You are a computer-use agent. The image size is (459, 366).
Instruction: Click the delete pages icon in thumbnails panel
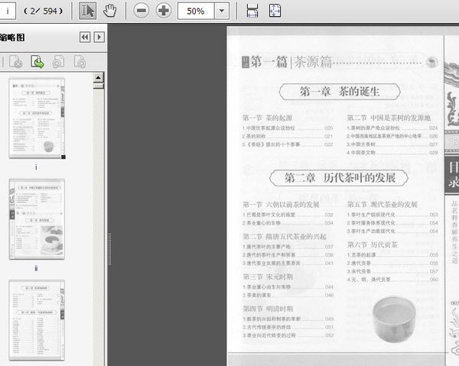point(15,63)
